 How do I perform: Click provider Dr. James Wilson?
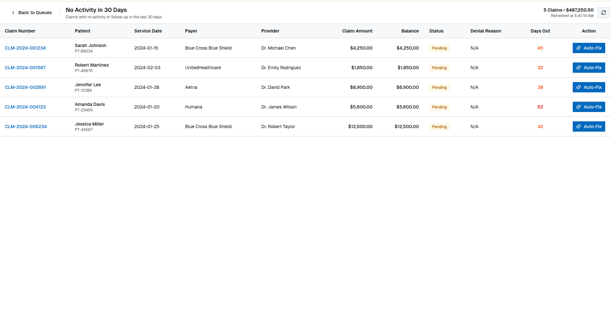[279, 107]
